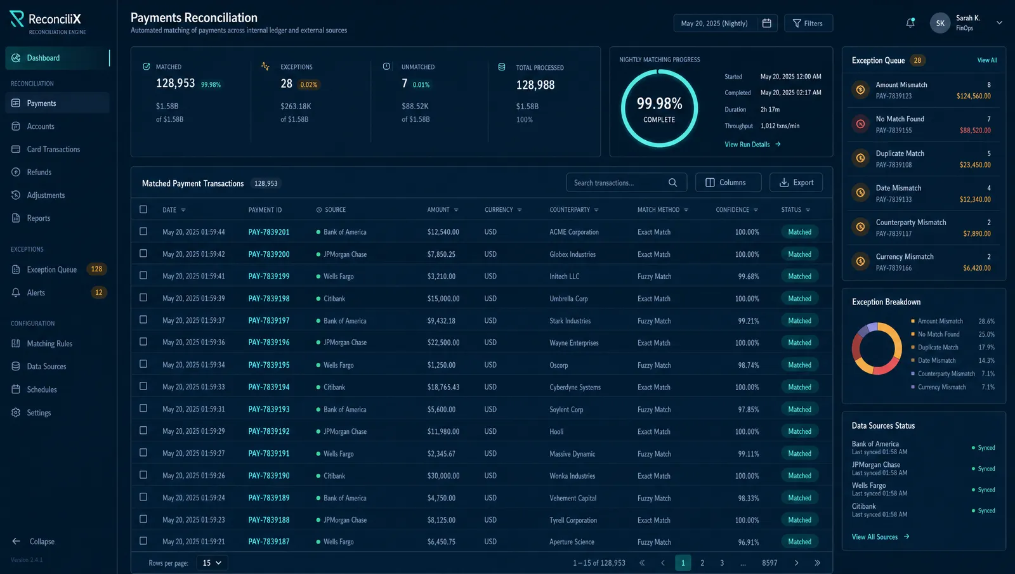Click the Filters button
This screenshot has height=574, width=1015.
[x=808, y=23]
